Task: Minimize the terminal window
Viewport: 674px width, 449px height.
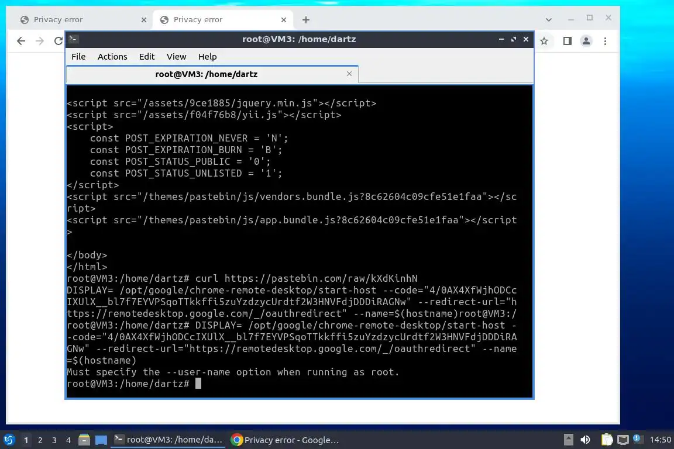Action: [x=501, y=39]
